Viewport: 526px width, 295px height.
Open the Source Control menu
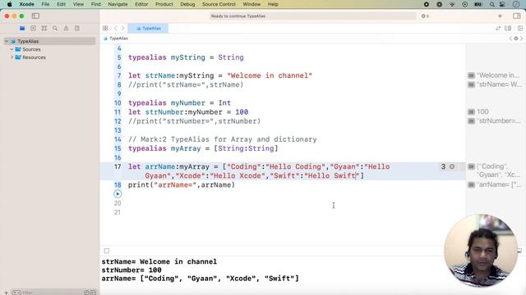tap(219, 4)
